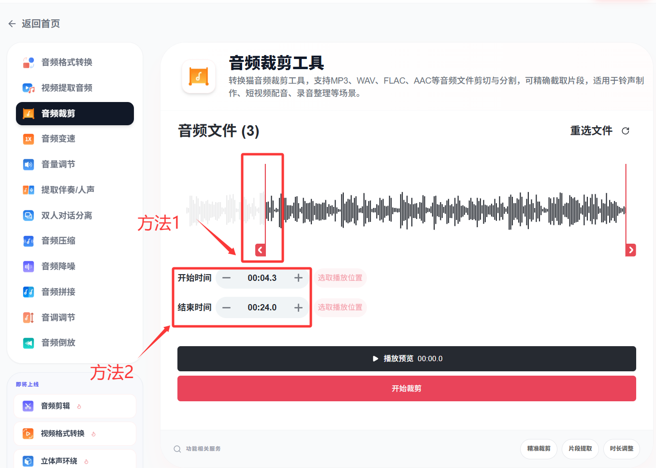Start playback via 播放预览 button

(x=407, y=358)
